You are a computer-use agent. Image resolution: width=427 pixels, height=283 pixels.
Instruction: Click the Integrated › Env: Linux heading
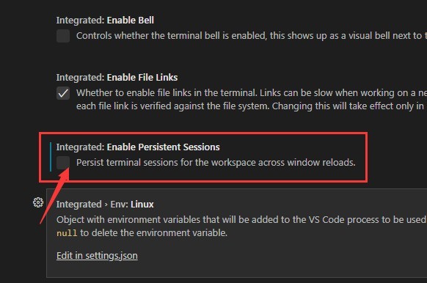click(x=105, y=205)
